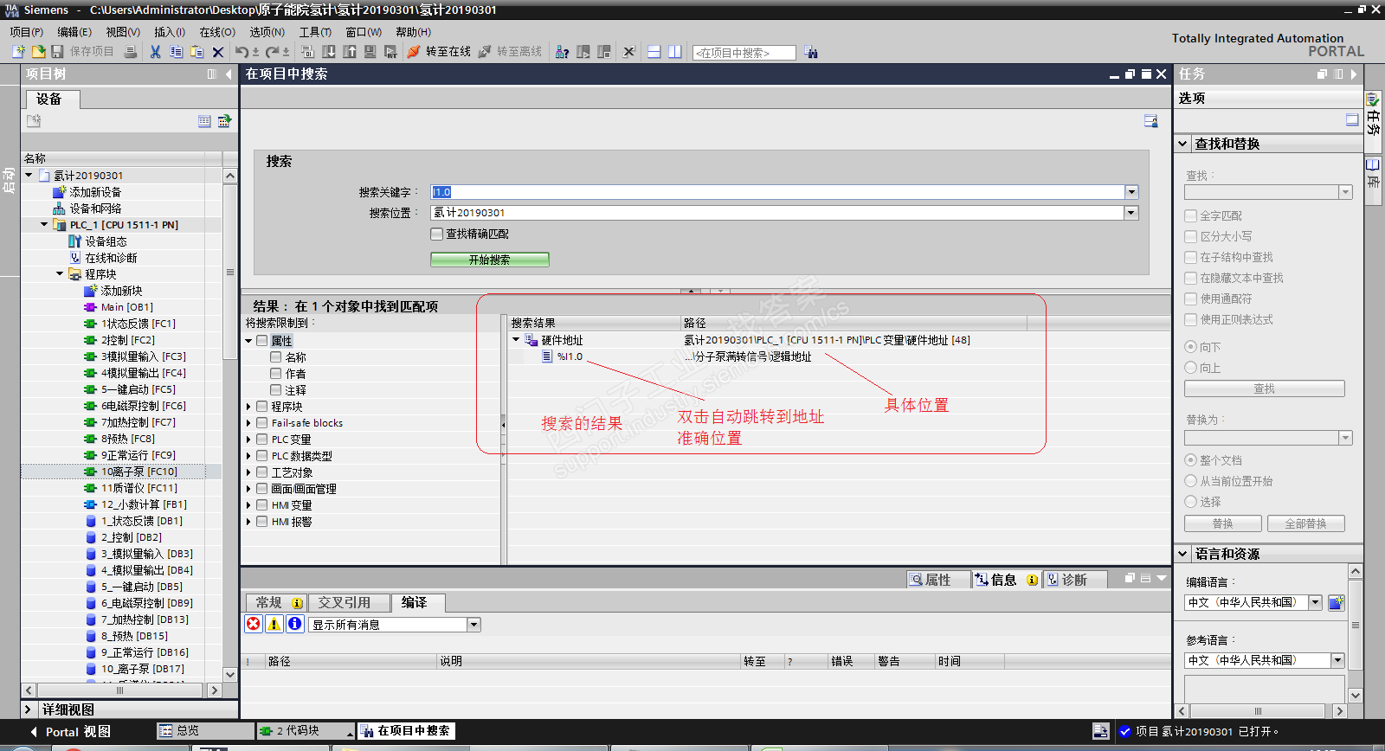Open the reference language dropdown
Screen dimensions: 1385x751
click(1337, 660)
